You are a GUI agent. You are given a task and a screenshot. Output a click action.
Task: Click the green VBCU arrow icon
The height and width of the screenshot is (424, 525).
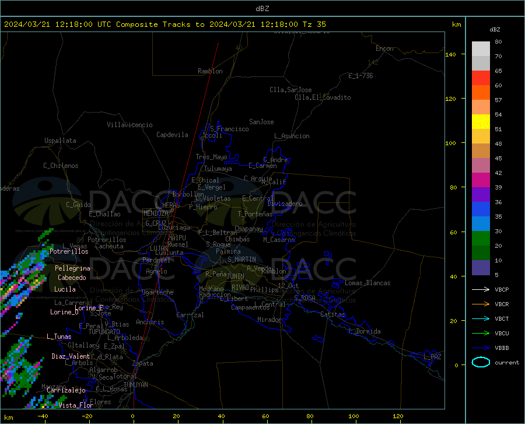[x=481, y=333]
